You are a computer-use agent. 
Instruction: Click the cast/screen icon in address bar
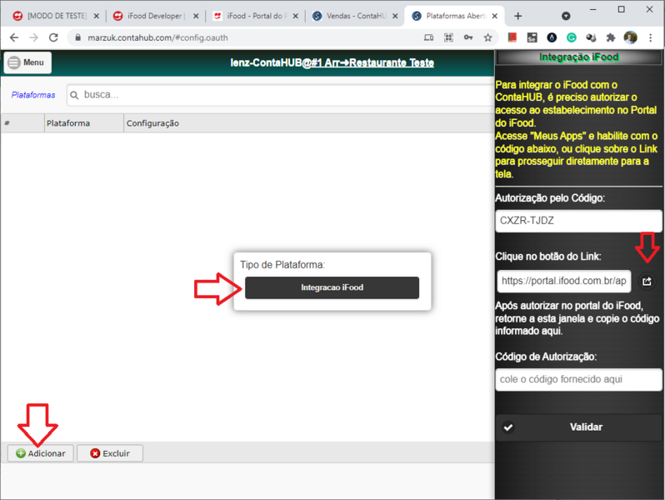click(429, 37)
